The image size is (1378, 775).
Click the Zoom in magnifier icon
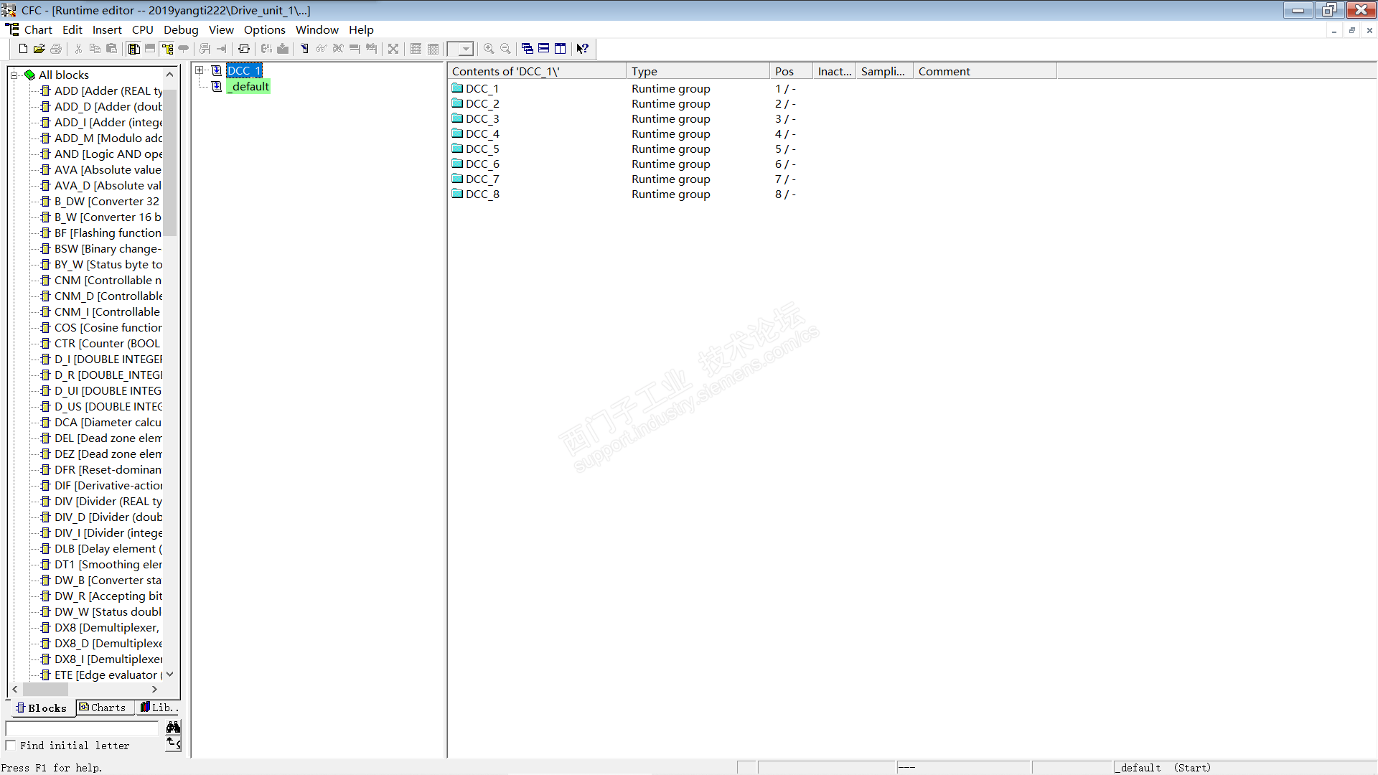click(x=489, y=49)
